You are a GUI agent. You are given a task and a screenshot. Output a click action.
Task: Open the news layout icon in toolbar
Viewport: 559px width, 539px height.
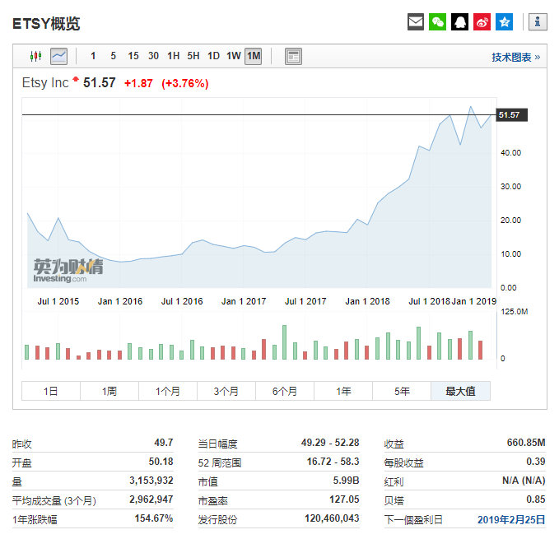[x=293, y=56]
